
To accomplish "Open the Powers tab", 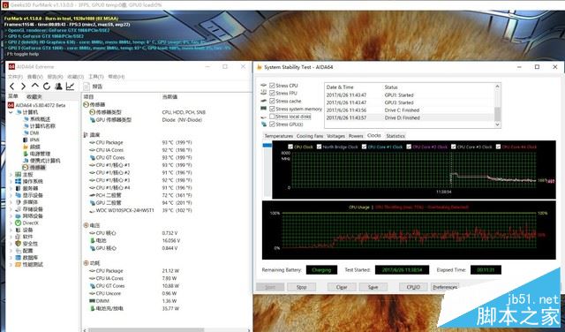I will (356, 136).
